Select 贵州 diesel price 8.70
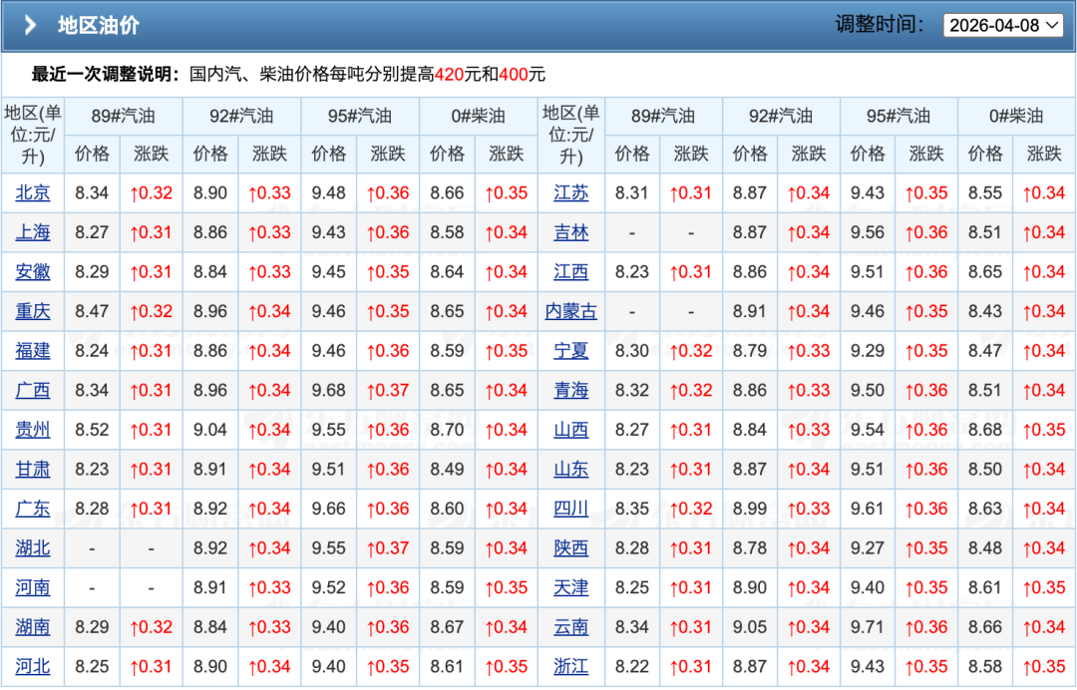Image resolution: width=1077 pixels, height=690 pixels. (447, 430)
